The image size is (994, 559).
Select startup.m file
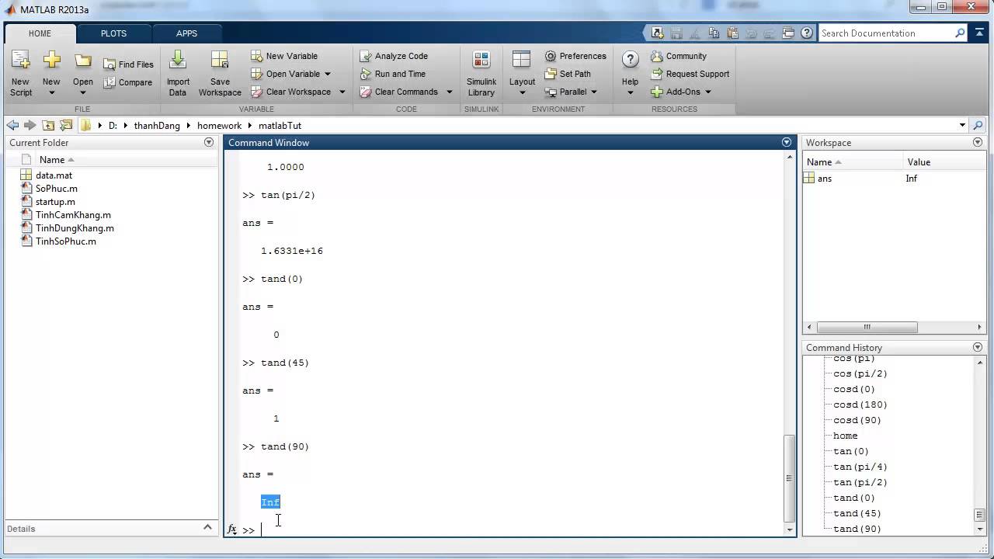(x=55, y=202)
